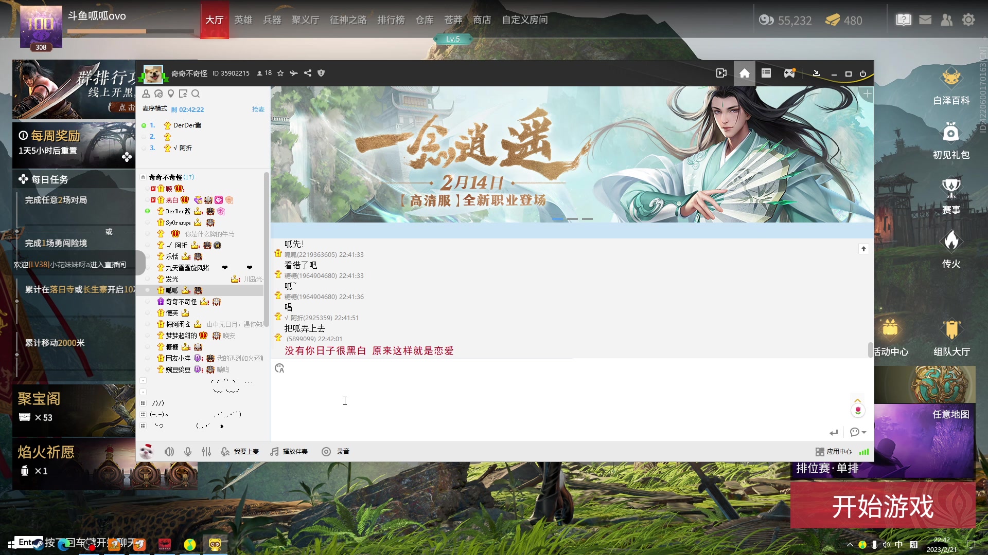Click the airplane icon in channel header
The image size is (988, 555).
(x=294, y=73)
